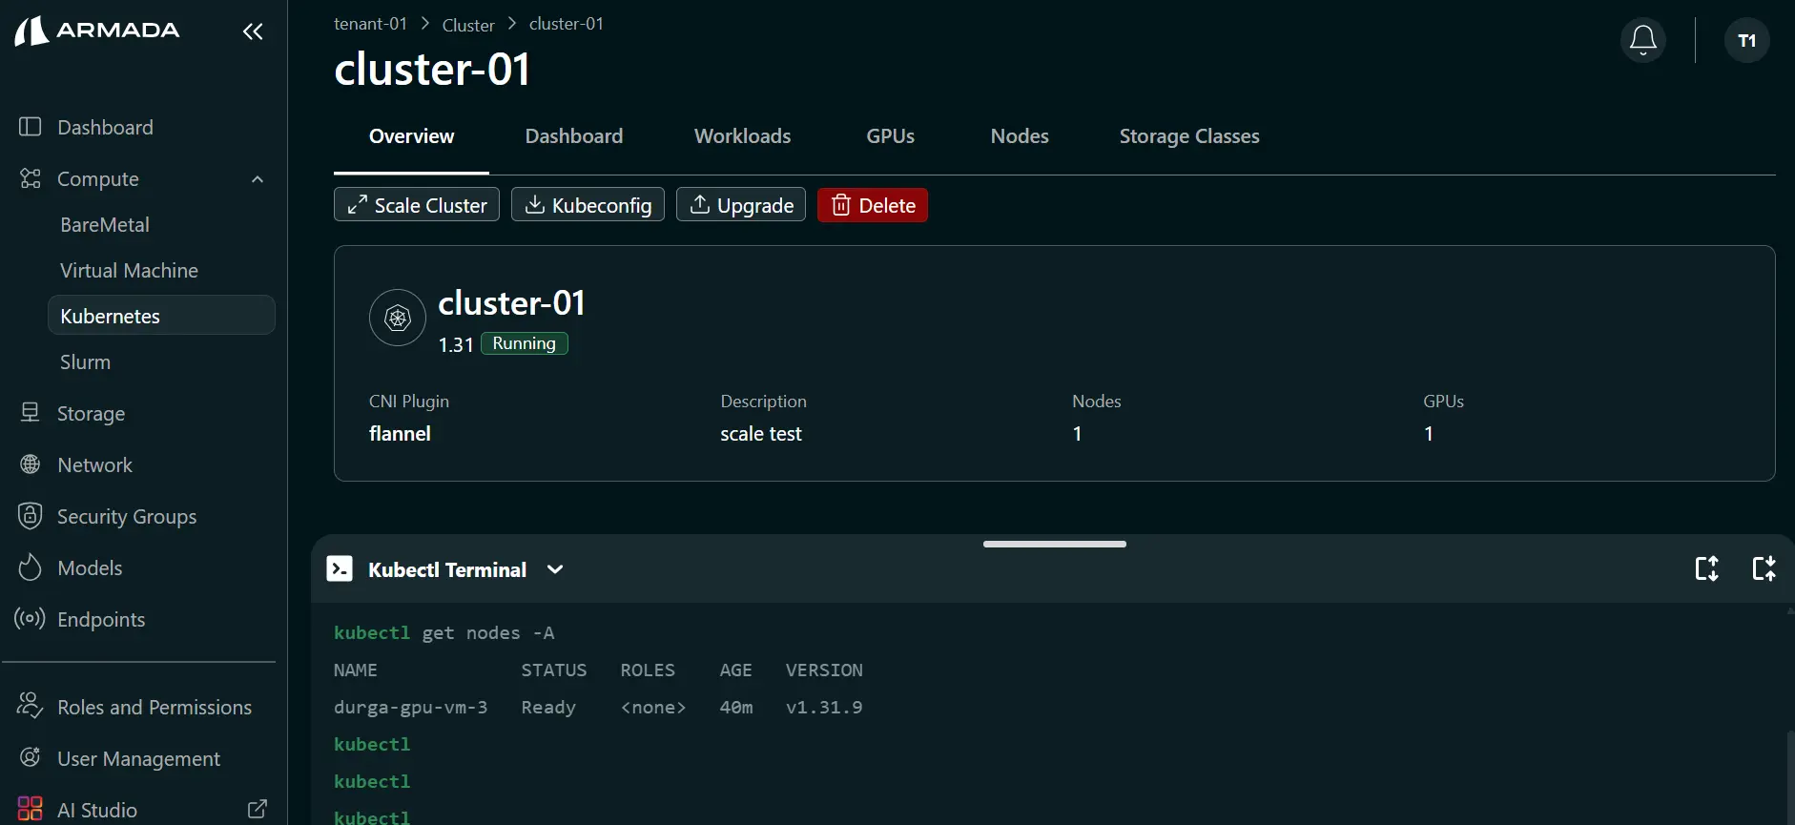Collapse the Compute section chevron
1795x825 pixels.
pos(258,179)
